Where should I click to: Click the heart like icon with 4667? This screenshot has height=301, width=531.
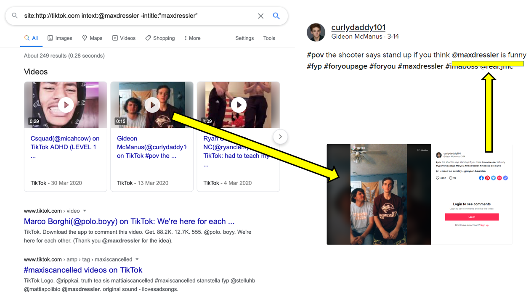click(x=438, y=178)
